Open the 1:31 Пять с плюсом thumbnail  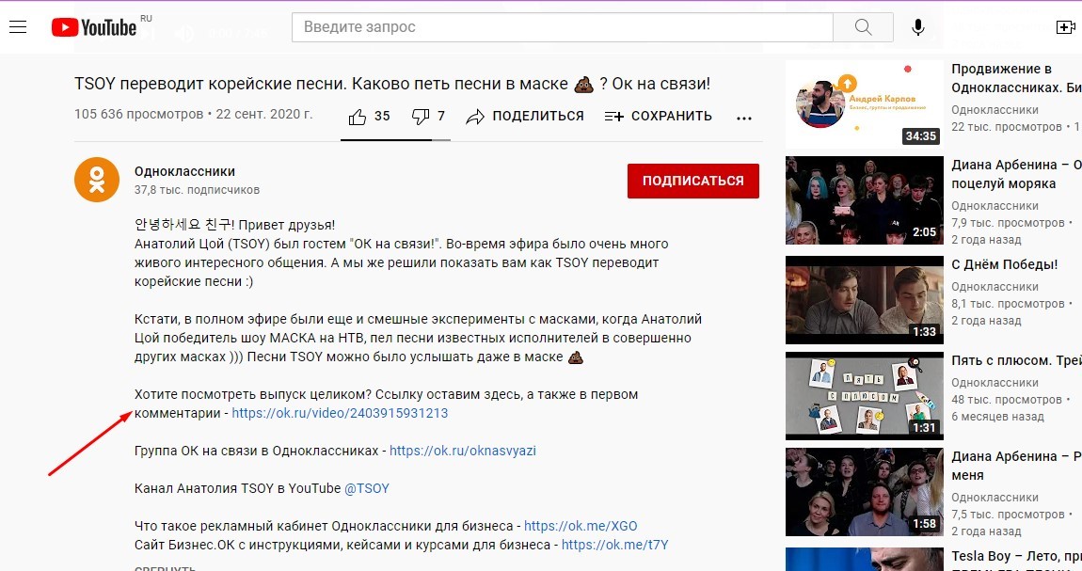click(x=864, y=396)
